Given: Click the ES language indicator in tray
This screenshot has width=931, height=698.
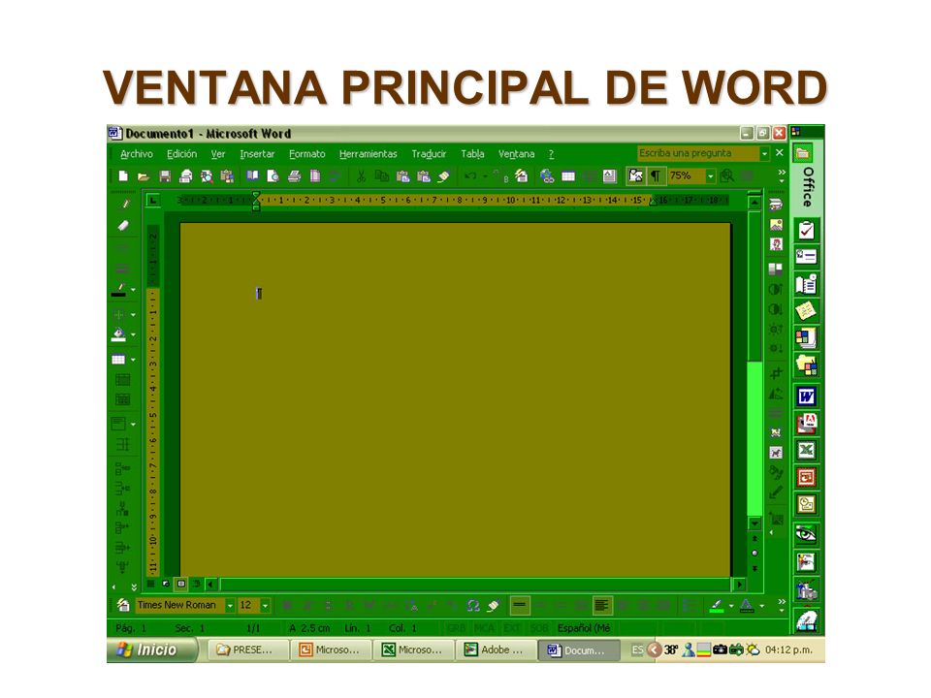Looking at the screenshot, I should pyautogui.click(x=637, y=650).
